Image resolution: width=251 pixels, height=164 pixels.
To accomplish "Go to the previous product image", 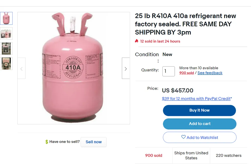I will tap(21, 68).
